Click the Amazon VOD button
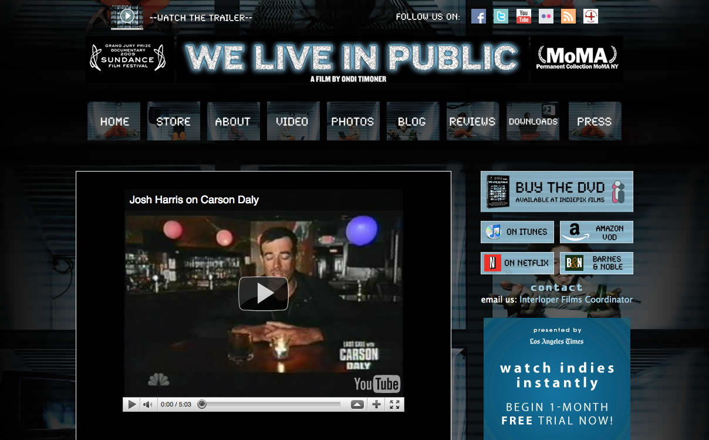The height and width of the screenshot is (440, 709). pos(596,232)
